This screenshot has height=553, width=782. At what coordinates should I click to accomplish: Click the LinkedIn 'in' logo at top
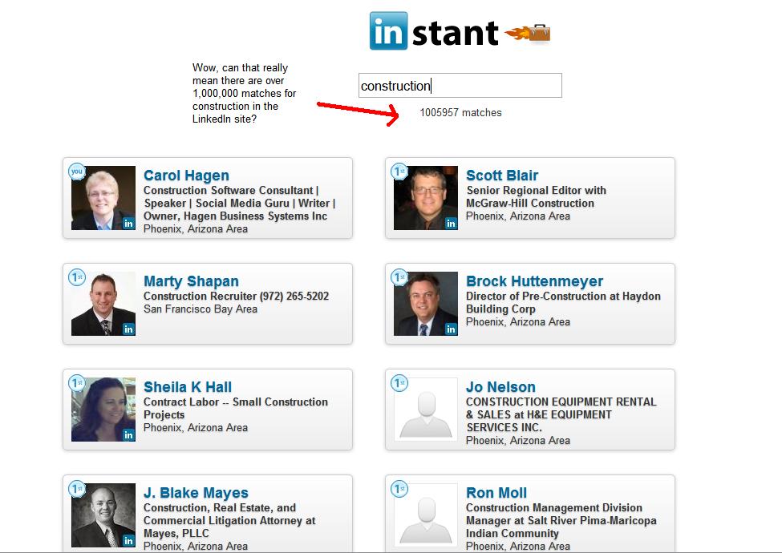pyautogui.click(x=388, y=31)
